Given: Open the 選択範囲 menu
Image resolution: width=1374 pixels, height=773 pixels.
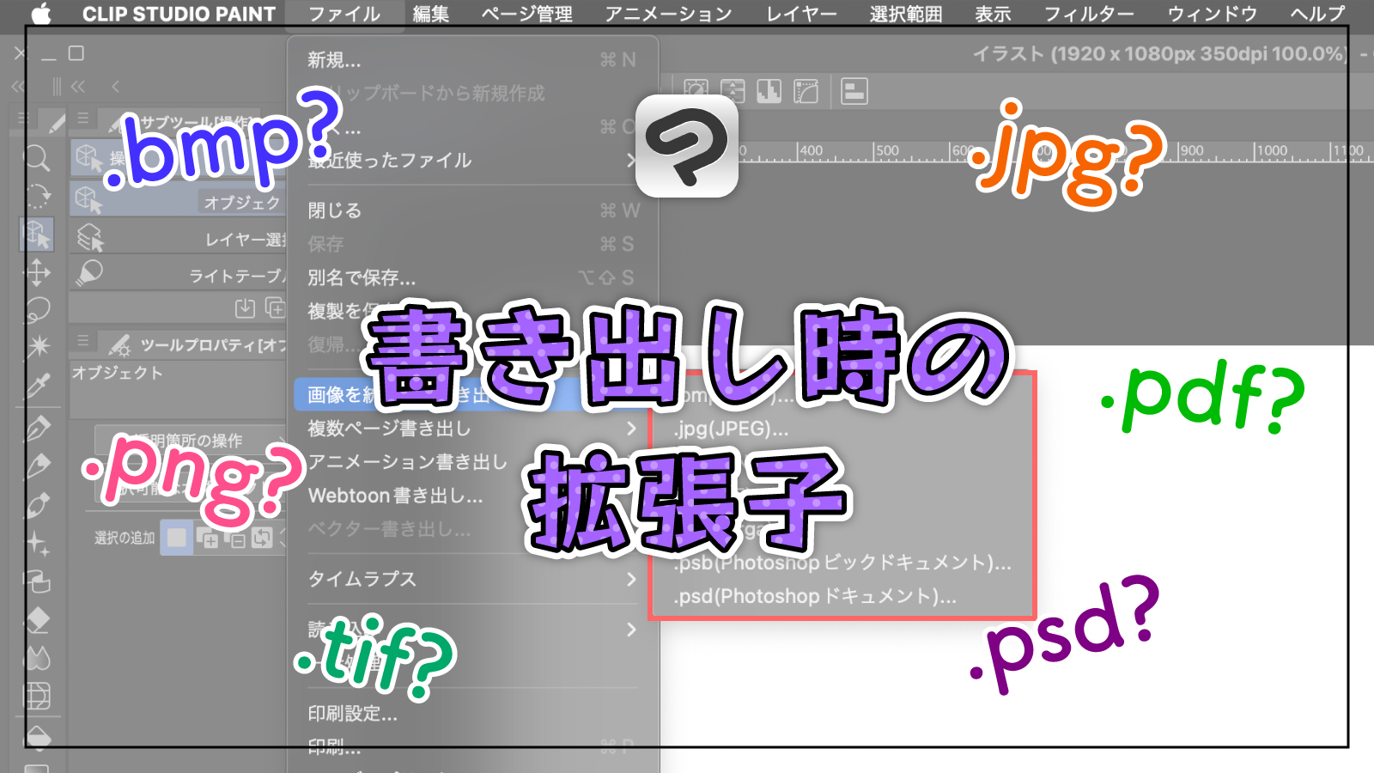Looking at the screenshot, I should coord(906,14).
